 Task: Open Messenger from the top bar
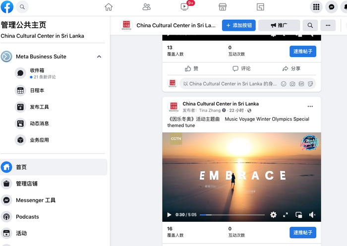tap(331, 7)
